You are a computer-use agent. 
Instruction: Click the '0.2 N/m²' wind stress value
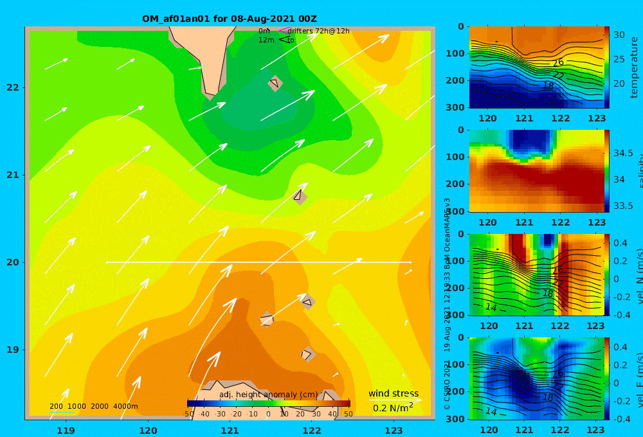click(393, 408)
